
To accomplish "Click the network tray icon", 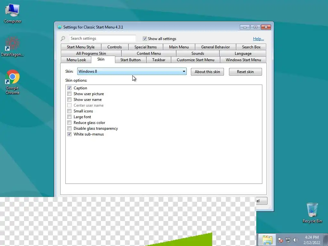I will coord(288,240).
